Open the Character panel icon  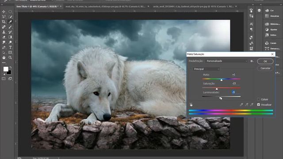coord(251,24)
